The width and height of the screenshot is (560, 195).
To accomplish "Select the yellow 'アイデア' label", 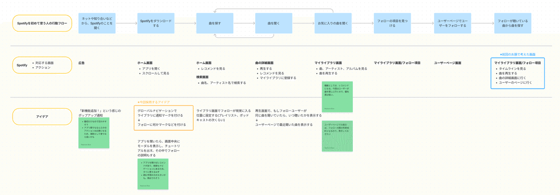I will pyautogui.click(x=42, y=117).
